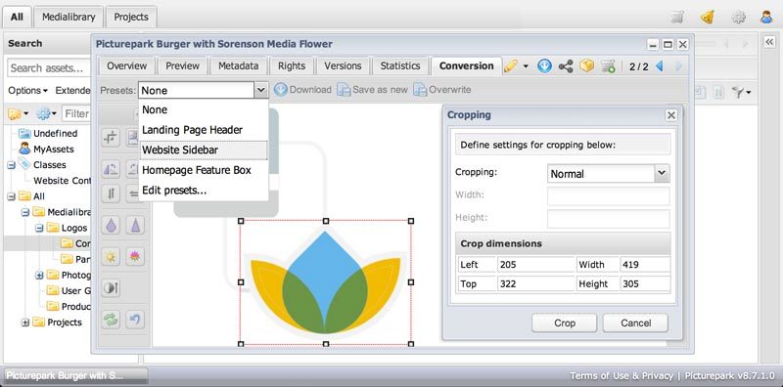
Task: Click the brightness sun icon
Action: [111, 257]
